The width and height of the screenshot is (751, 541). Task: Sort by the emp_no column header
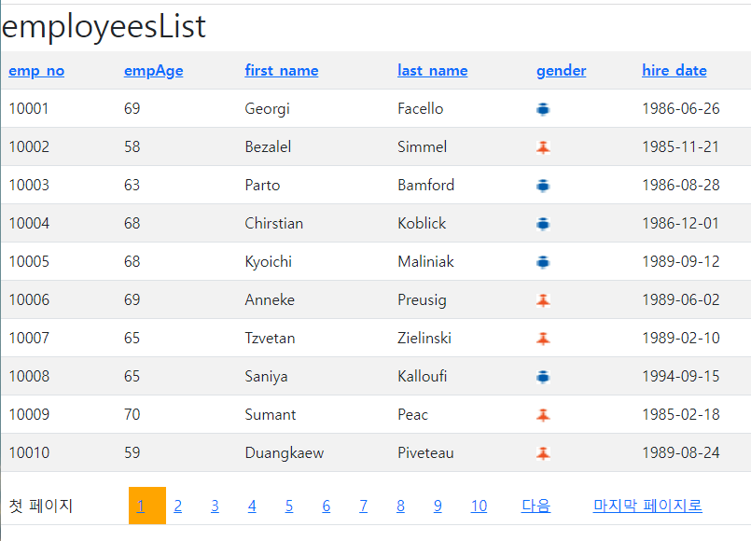36,70
